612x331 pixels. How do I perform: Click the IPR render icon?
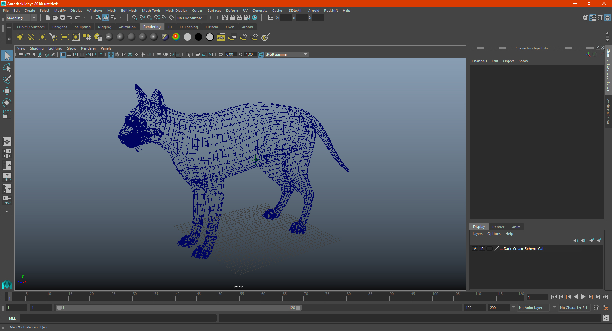click(x=240, y=18)
